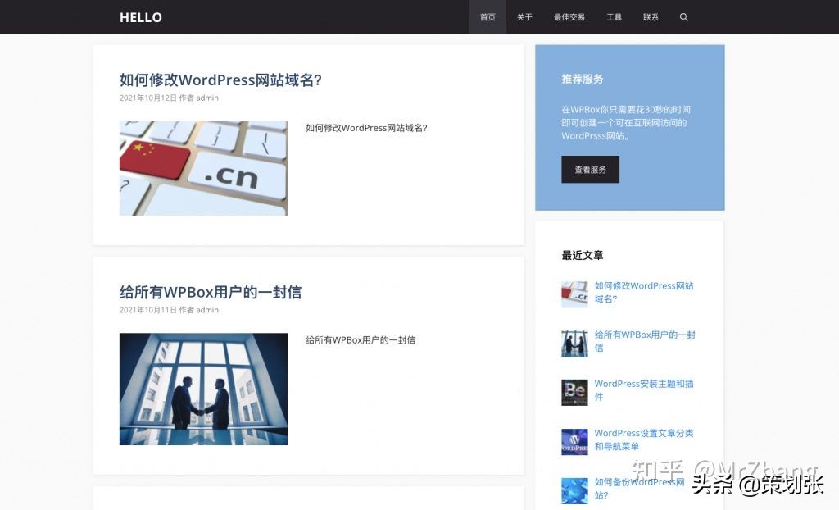Open post title 给所有WPBox用户的一封信
839x510 pixels.
211,292
